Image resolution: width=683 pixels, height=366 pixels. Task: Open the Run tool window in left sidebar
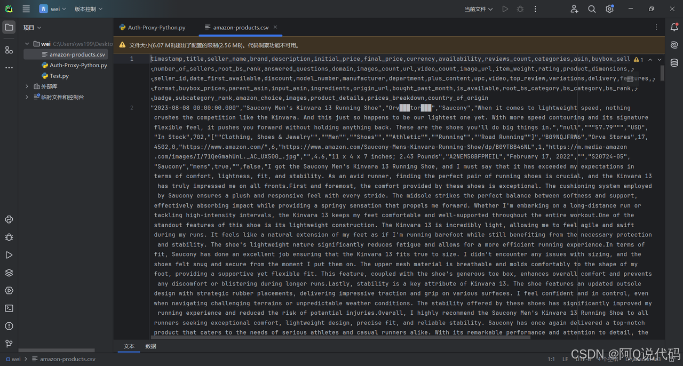coord(9,255)
